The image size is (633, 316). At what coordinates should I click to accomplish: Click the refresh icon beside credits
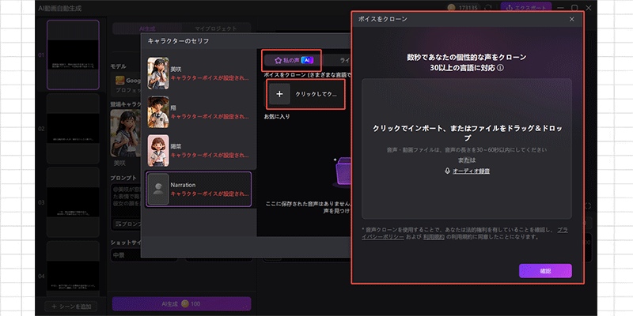coord(488,8)
